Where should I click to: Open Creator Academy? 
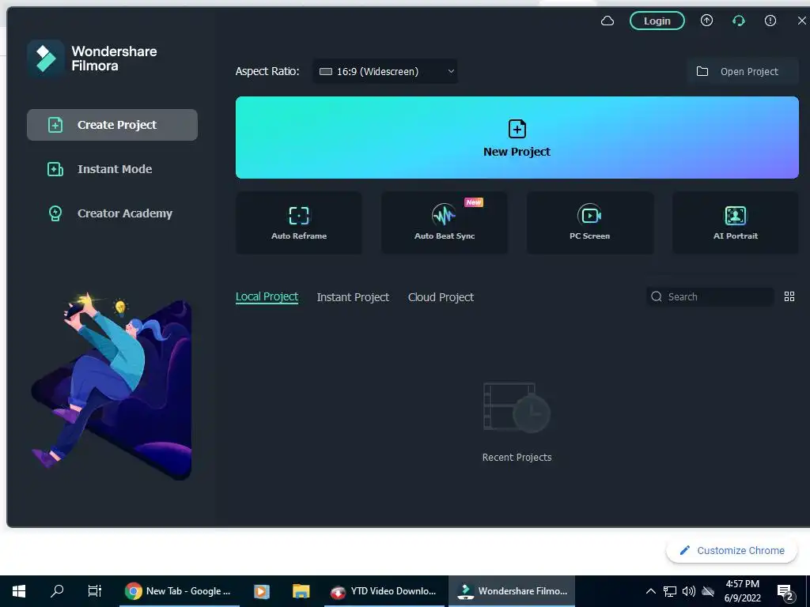coord(112,213)
